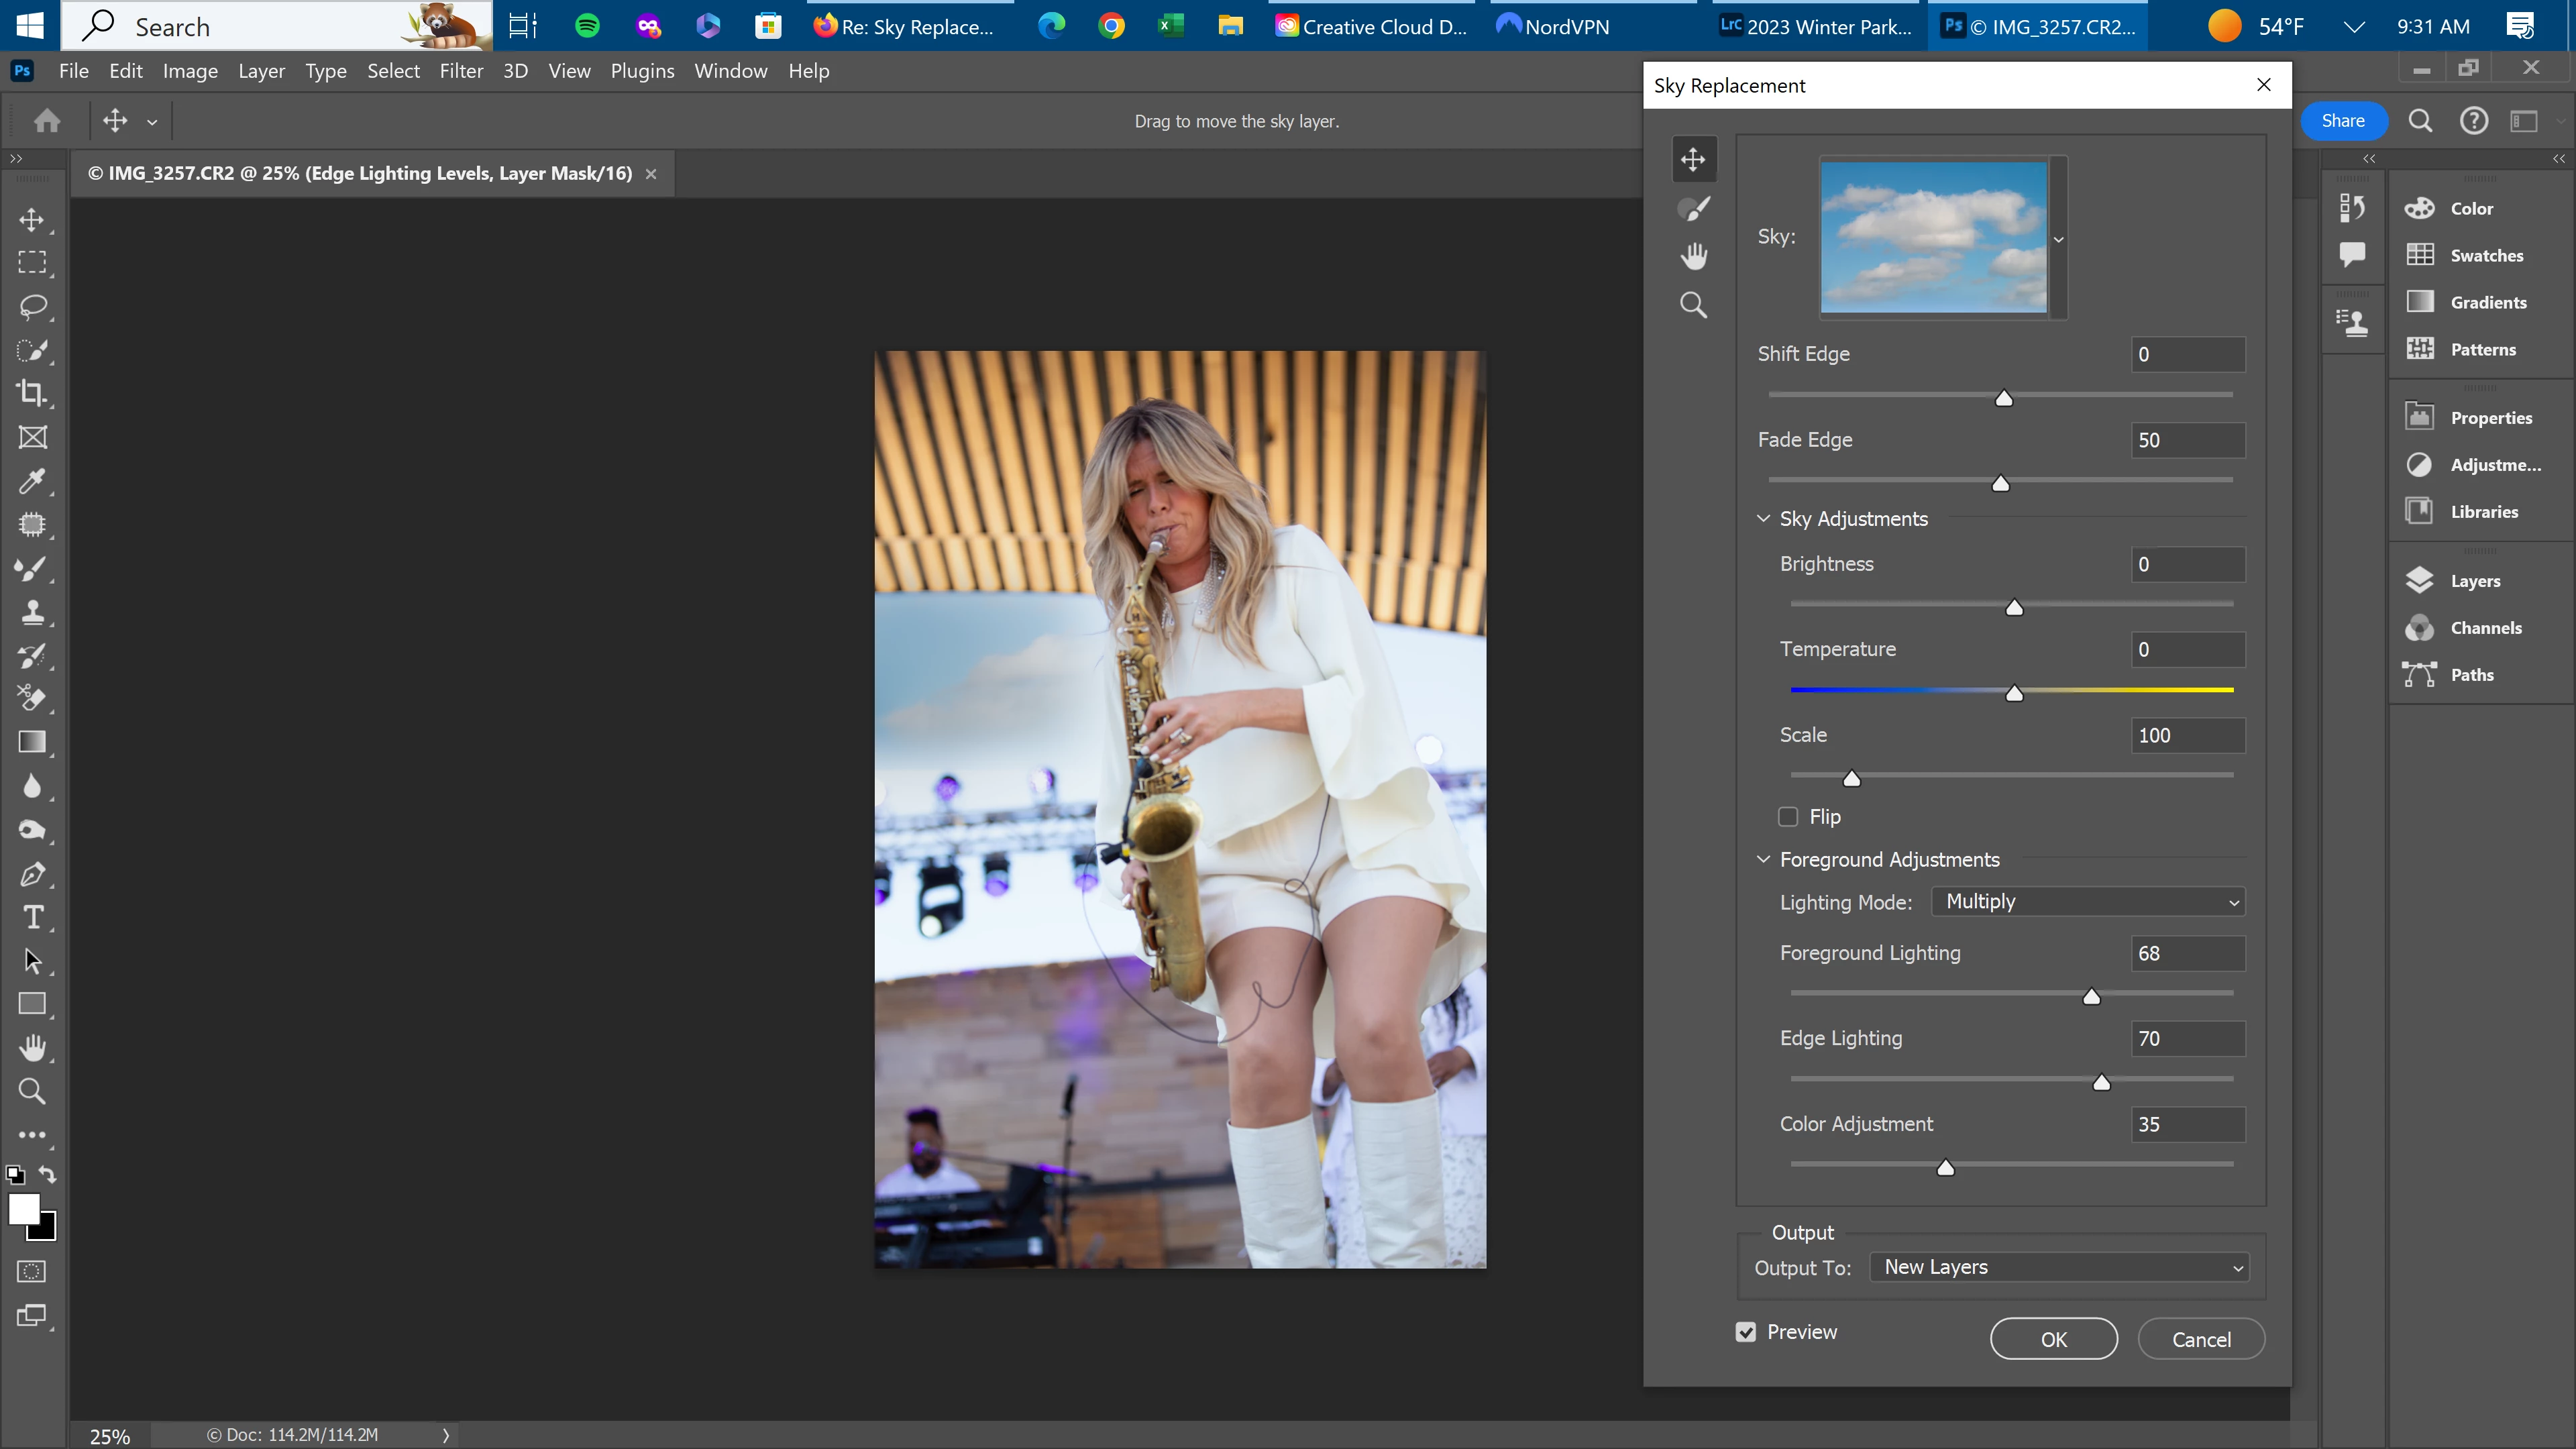
Task: Open the Lighting Mode Multiply dropdown
Action: pos(2088,902)
